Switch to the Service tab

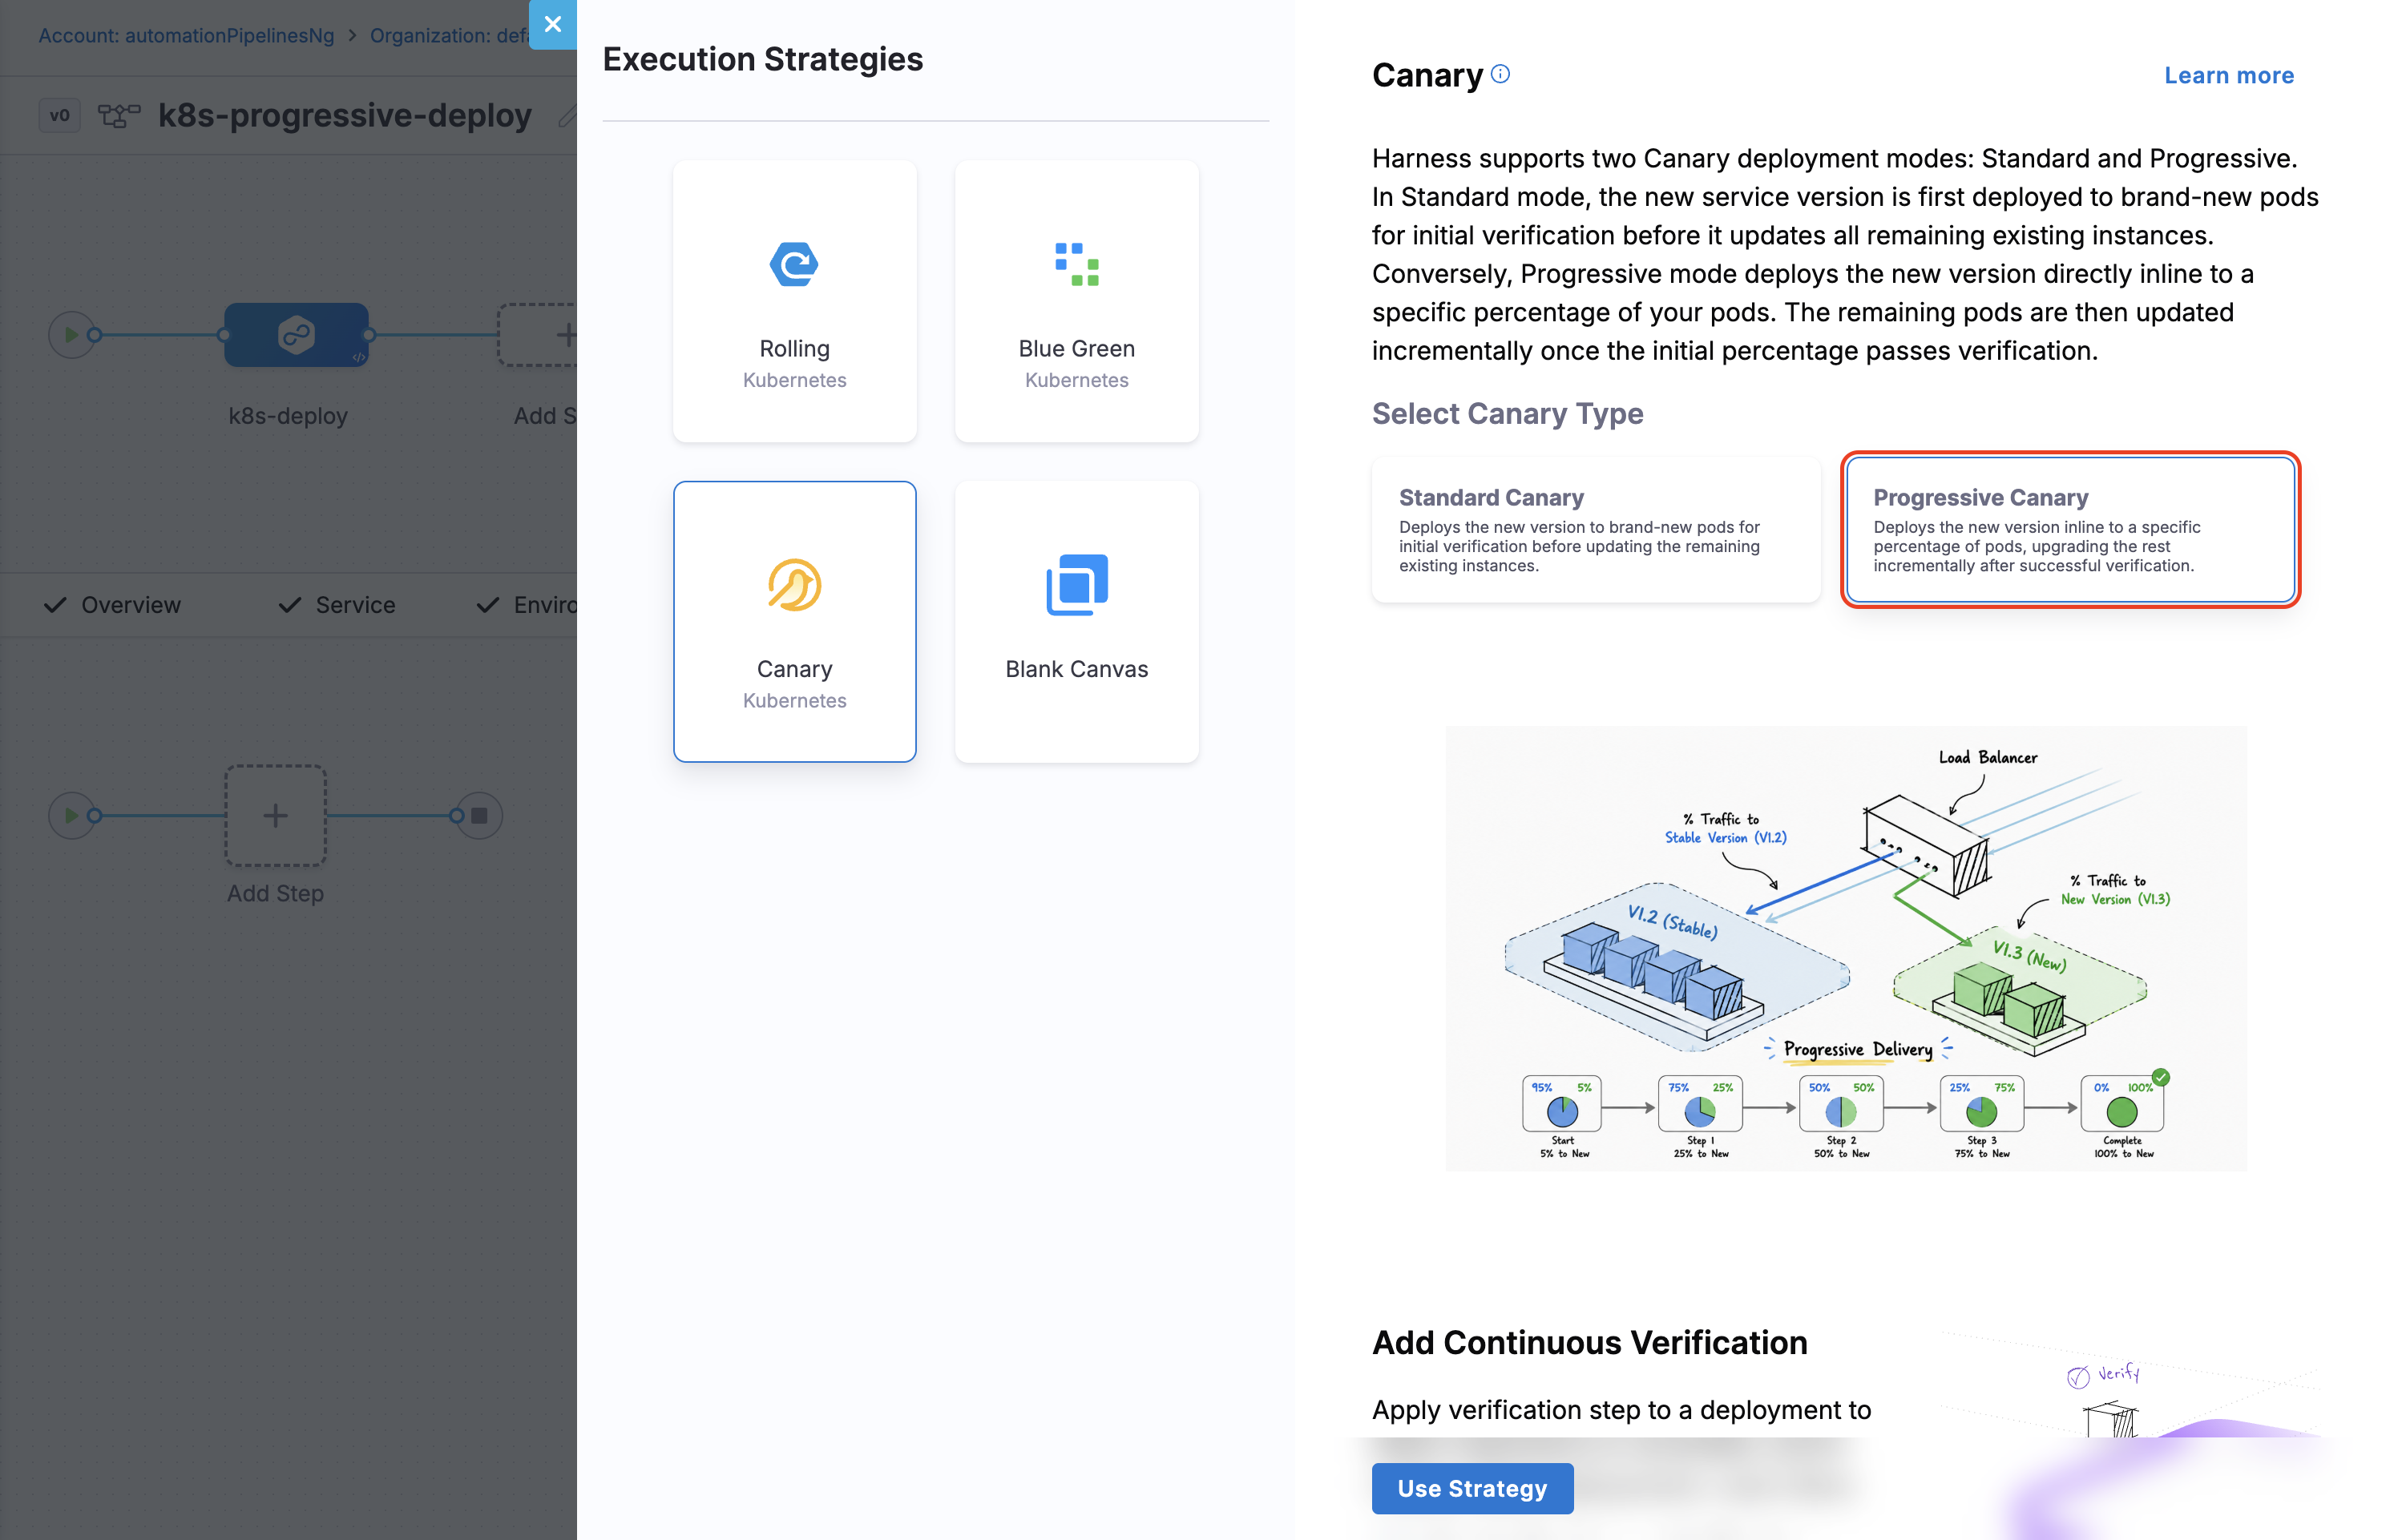pos(336,605)
